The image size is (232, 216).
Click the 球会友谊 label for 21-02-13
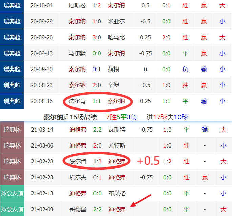[x=12, y=193]
